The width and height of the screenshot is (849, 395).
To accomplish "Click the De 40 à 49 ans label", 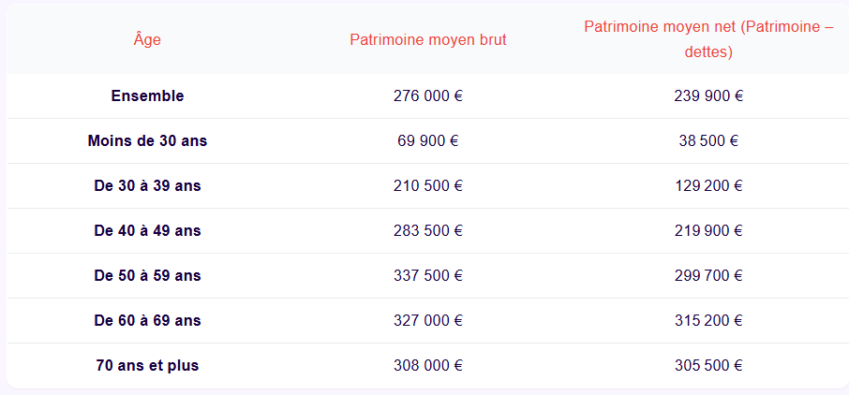I will pyautogui.click(x=147, y=231).
